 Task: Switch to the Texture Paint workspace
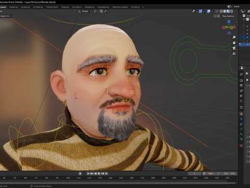tap(52, 7)
